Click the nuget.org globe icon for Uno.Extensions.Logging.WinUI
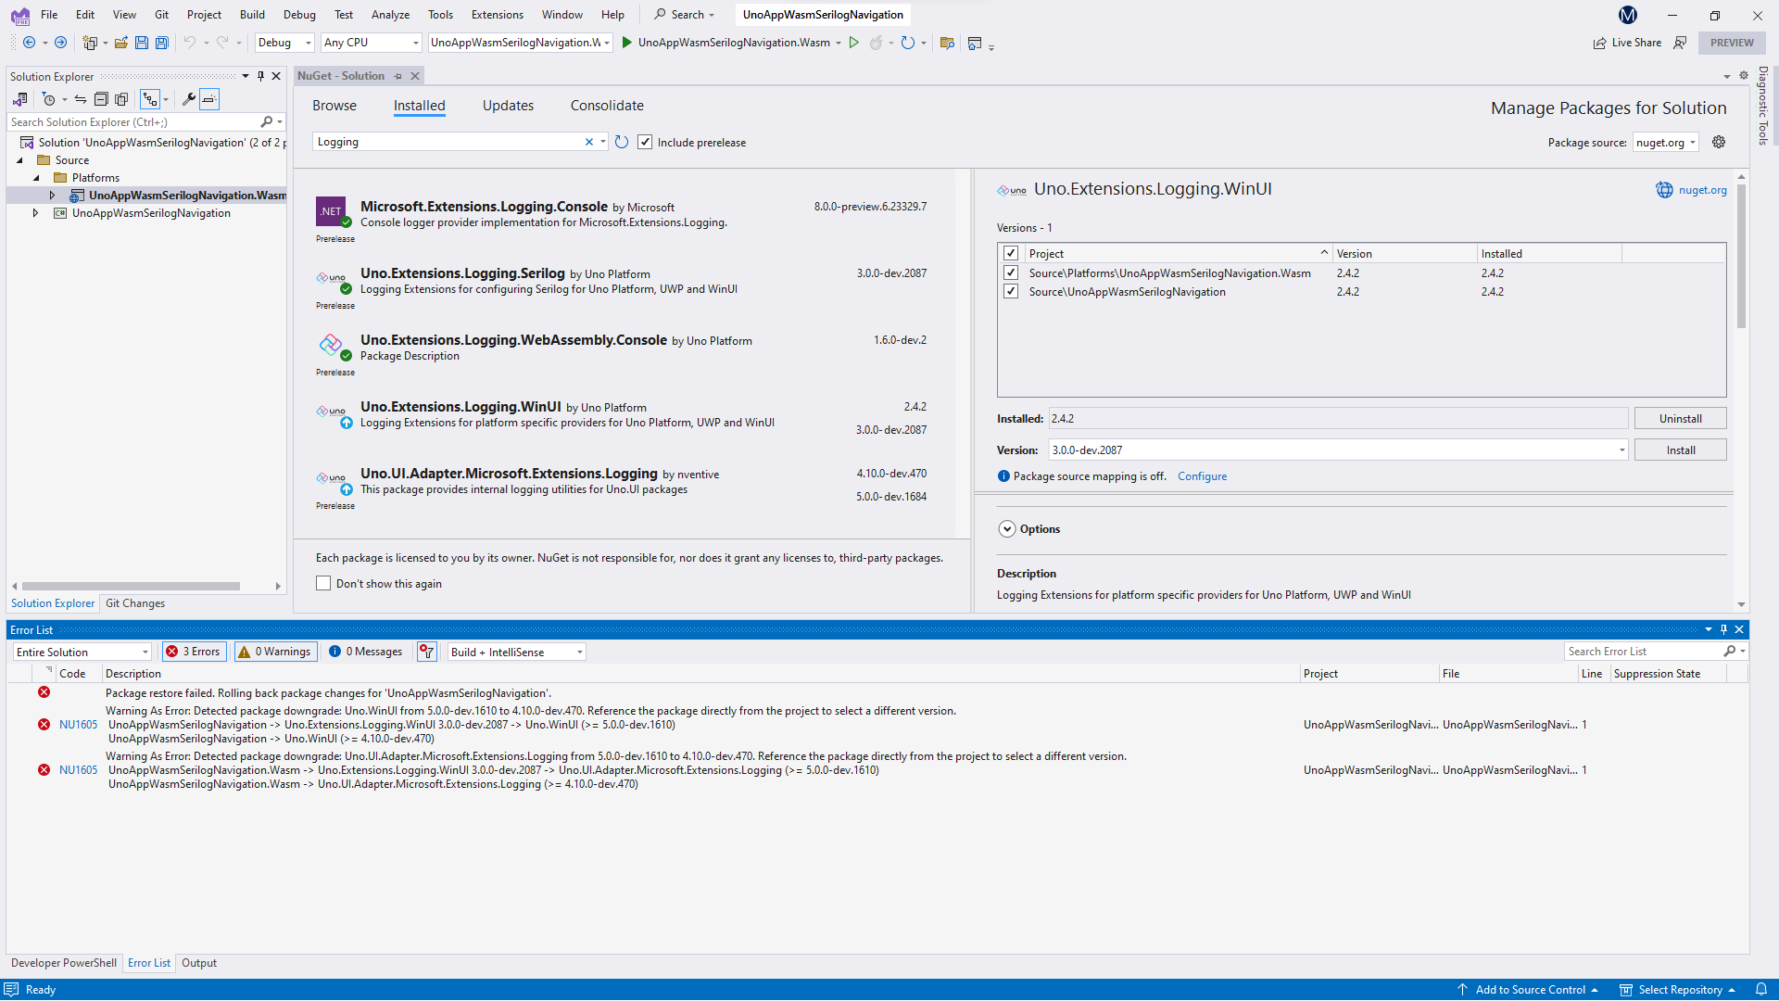The width and height of the screenshot is (1779, 1001). click(1664, 190)
